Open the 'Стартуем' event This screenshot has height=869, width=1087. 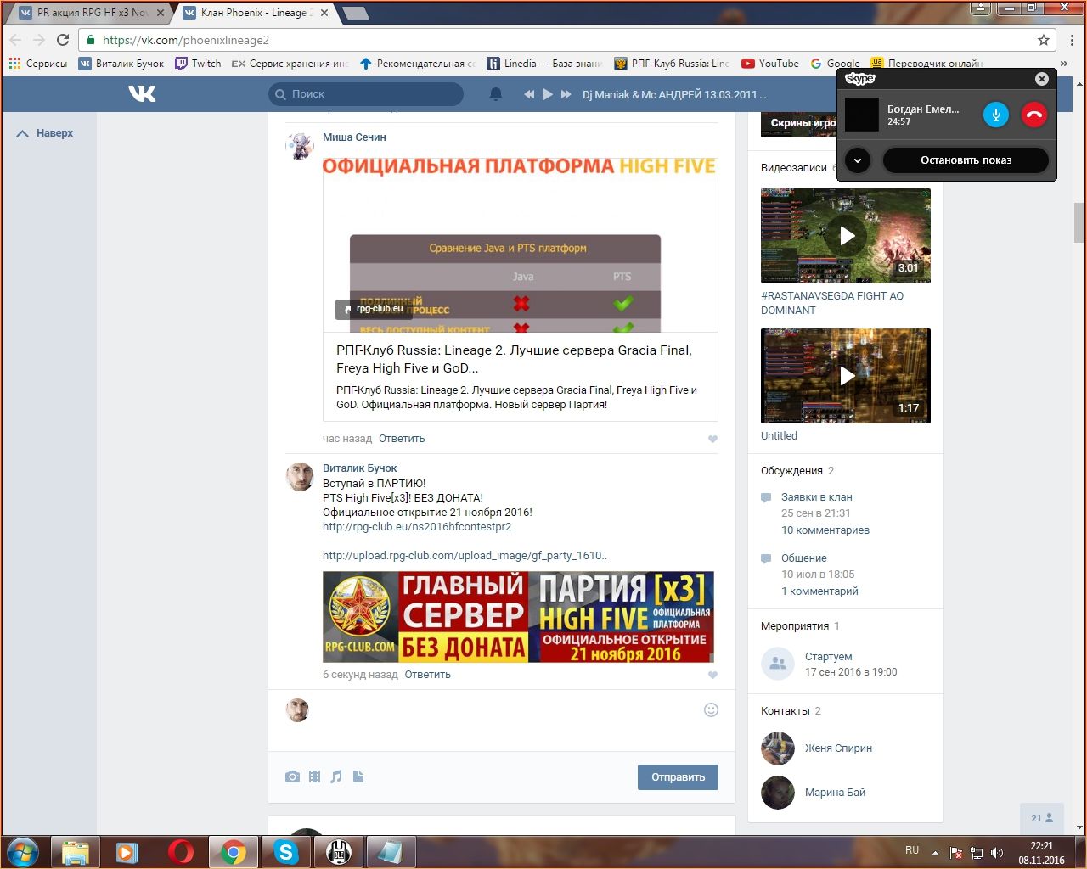click(x=828, y=657)
